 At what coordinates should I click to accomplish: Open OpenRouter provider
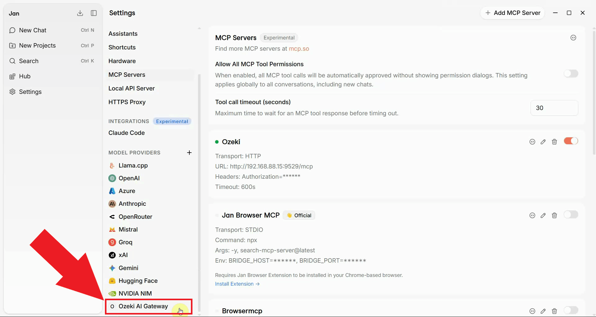[150, 217]
